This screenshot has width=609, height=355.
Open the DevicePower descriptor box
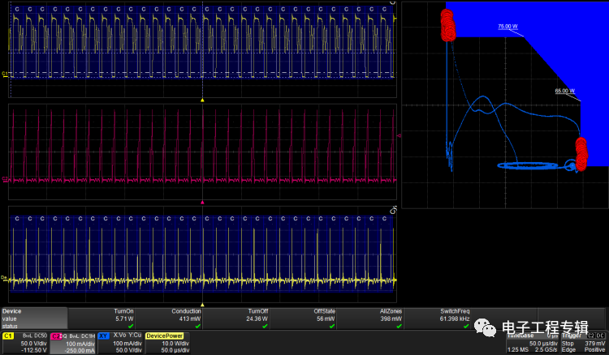(x=168, y=343)
